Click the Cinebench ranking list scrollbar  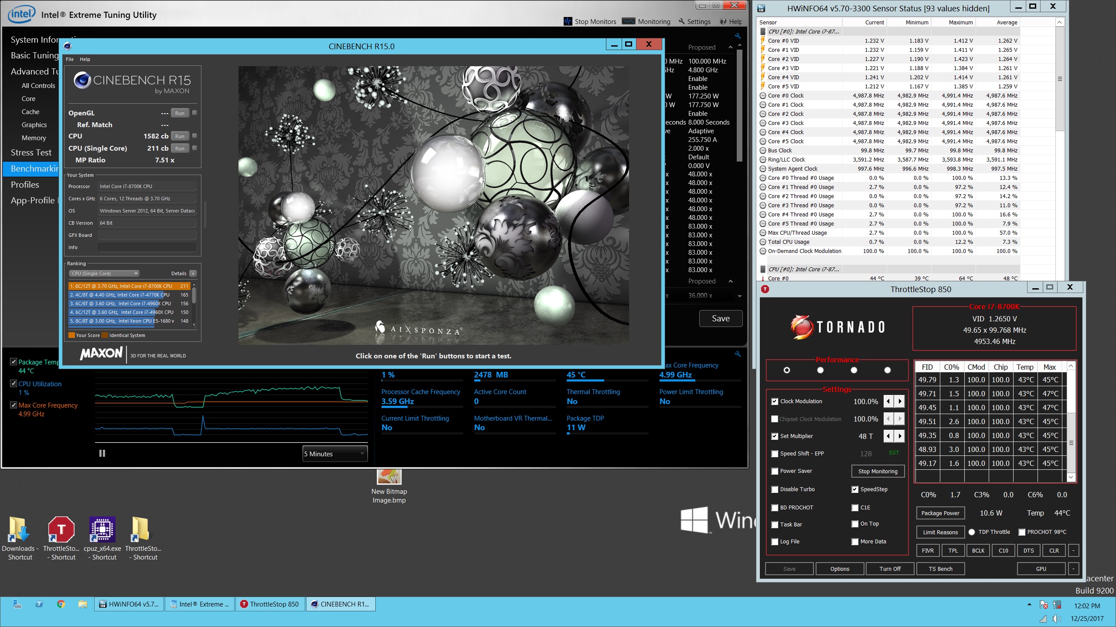click(194, 295)
